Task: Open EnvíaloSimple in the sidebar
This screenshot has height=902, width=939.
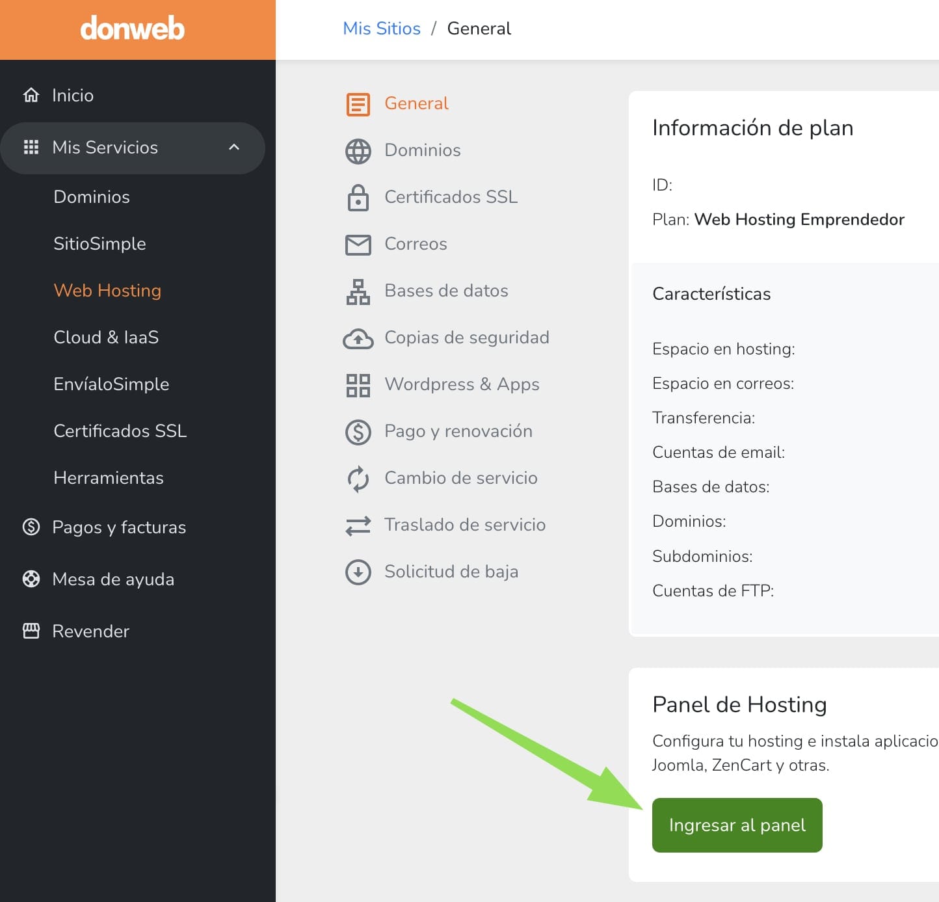Action: (111, 384)
